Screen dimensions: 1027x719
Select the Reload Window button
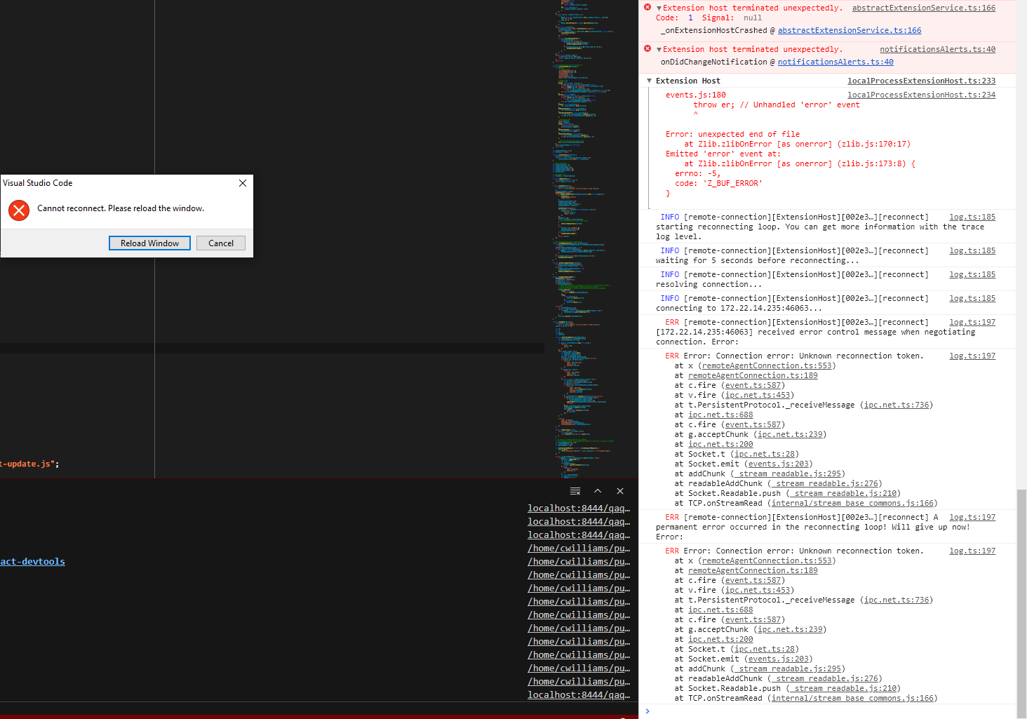coord(149,243)
